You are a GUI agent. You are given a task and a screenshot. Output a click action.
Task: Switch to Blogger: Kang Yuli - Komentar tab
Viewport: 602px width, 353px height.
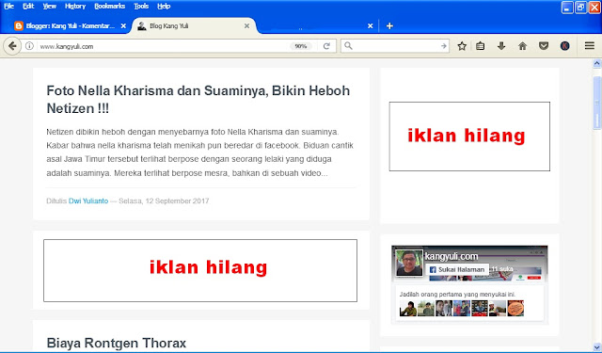pos(70,25)
